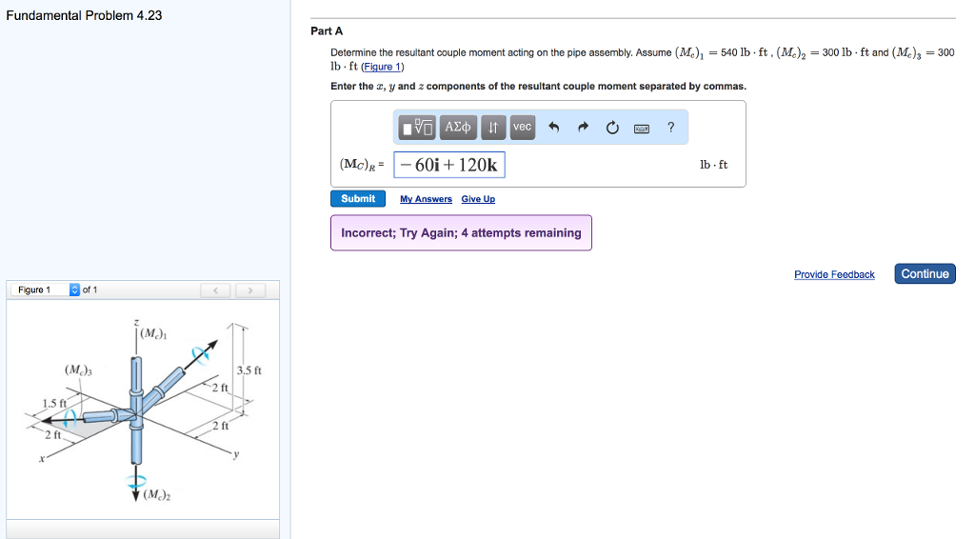Click the 'Part A' heading
975x539 pixels.
[328, 31]
